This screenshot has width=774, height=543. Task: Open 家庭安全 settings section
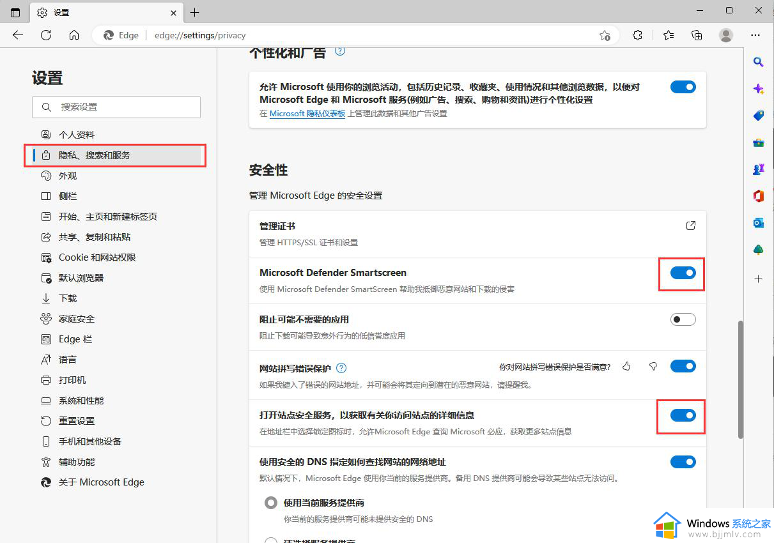116,319
